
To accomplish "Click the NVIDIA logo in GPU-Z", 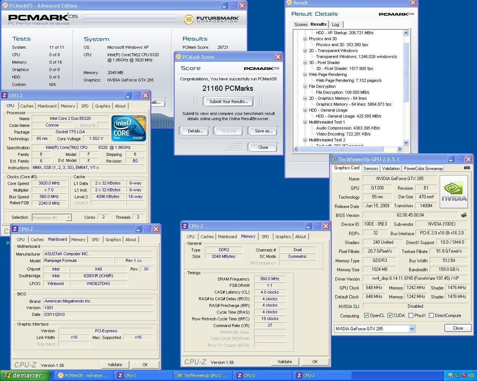I will (454, 192).
